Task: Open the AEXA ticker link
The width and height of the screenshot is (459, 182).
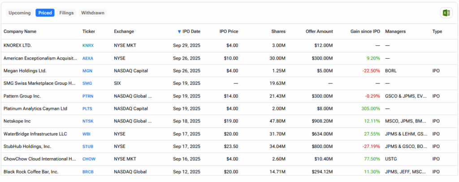Action: (89, 58)
